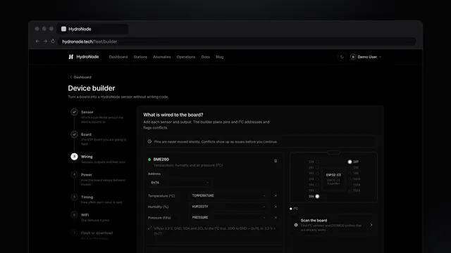This screenshot has height=253, width=451.
Task: Select pin IO3 on board diagram
Action: pos(317,179)
